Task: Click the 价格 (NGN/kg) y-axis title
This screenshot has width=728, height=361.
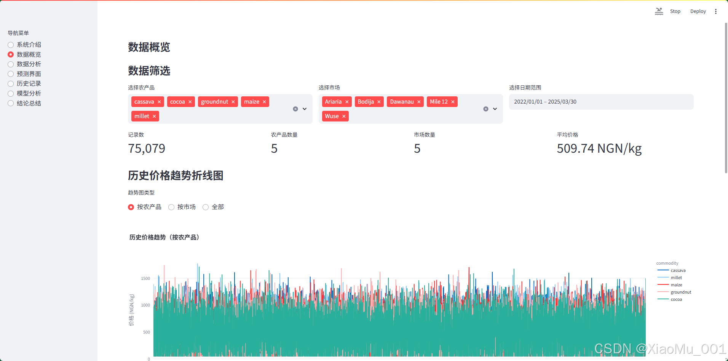Action: click(x=131, y=310)
